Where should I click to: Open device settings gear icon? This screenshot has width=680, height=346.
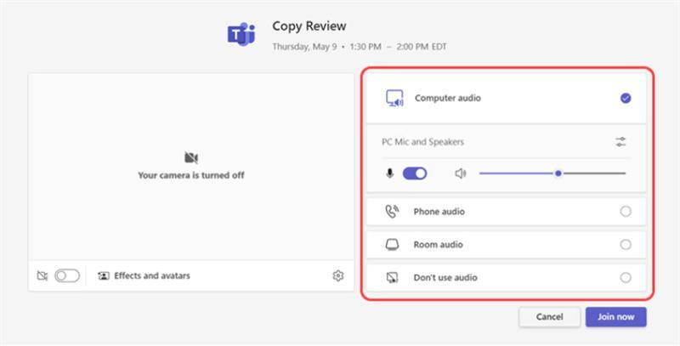(338, 275)
